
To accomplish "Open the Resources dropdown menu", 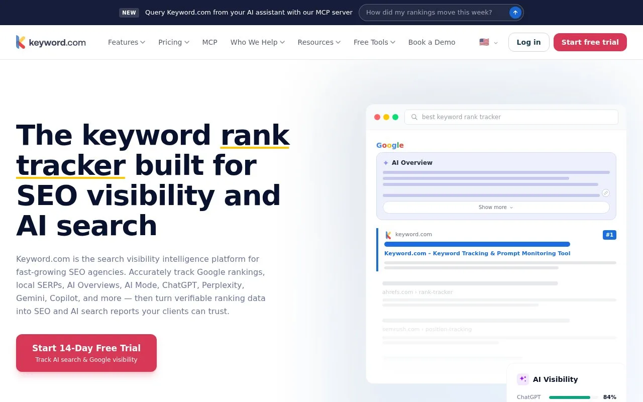I will [319, 42].
